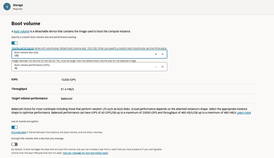
Task: Click the Balanced target performance value
Action: 66,99
